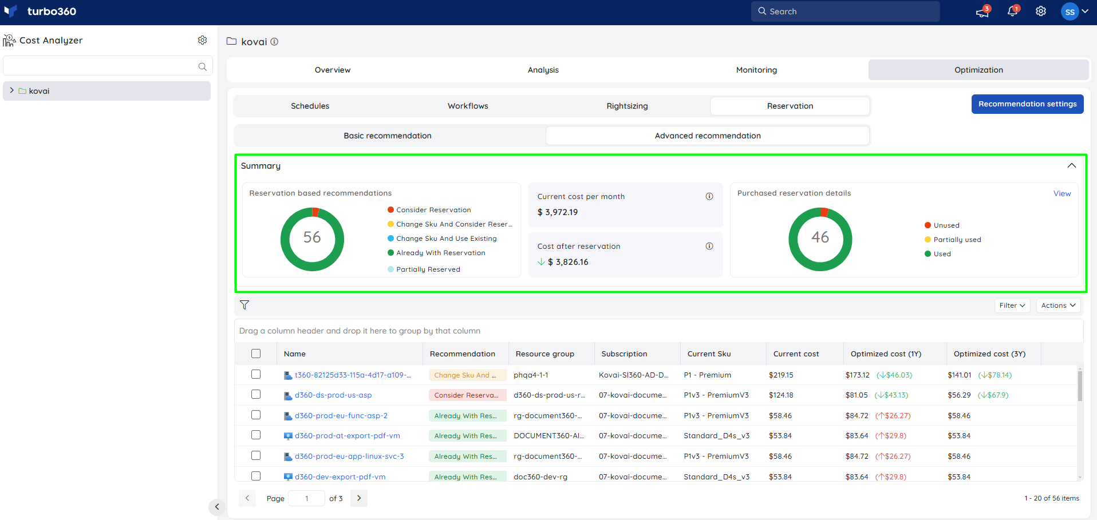Screen dimensions: 1097x520
Task: Open t360-82125d33-115a-4d17-a109 resource link
Action: (353, 375)
